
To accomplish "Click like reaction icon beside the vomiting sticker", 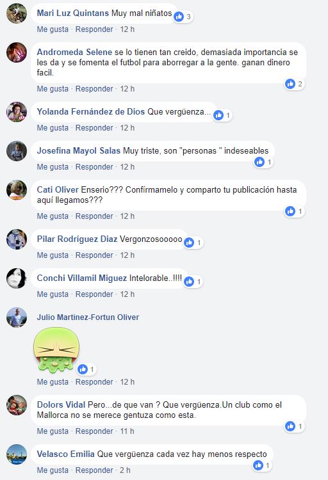I will click(x=83, y=369).
